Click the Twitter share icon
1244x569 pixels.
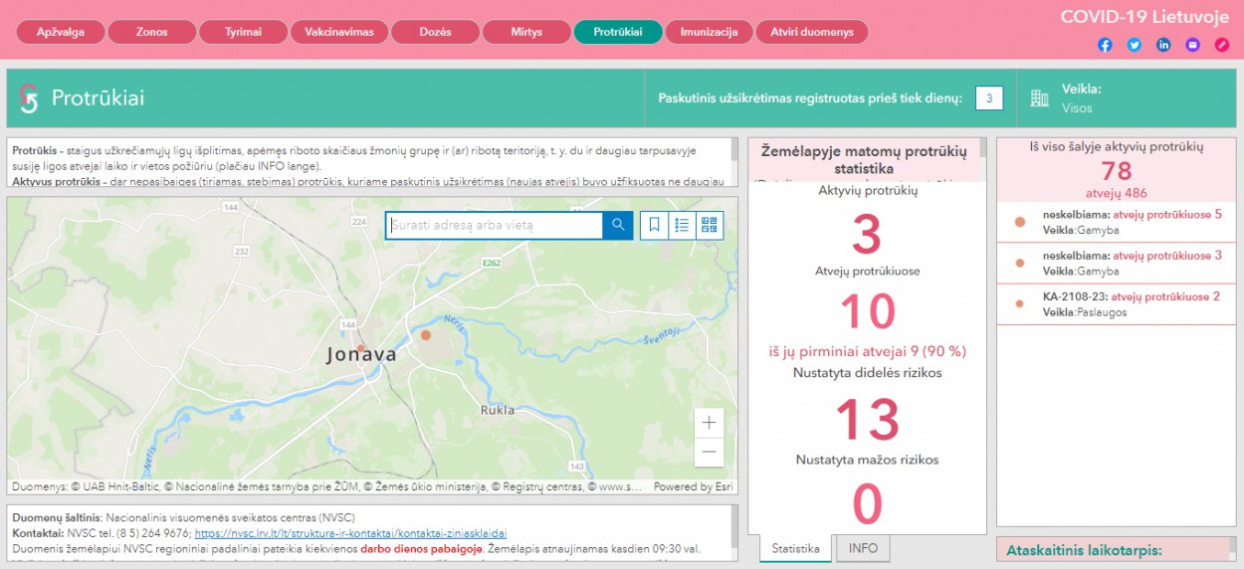pyautogui.click(x=1135, y=45)
